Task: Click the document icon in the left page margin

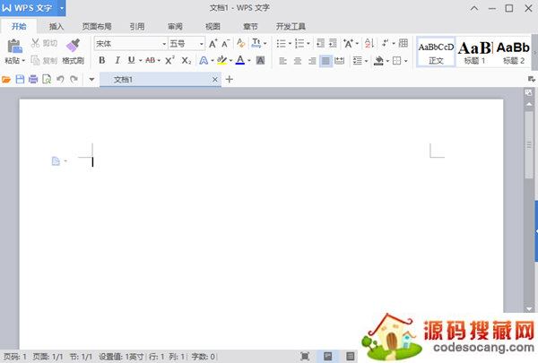Action: coord(56,161)
